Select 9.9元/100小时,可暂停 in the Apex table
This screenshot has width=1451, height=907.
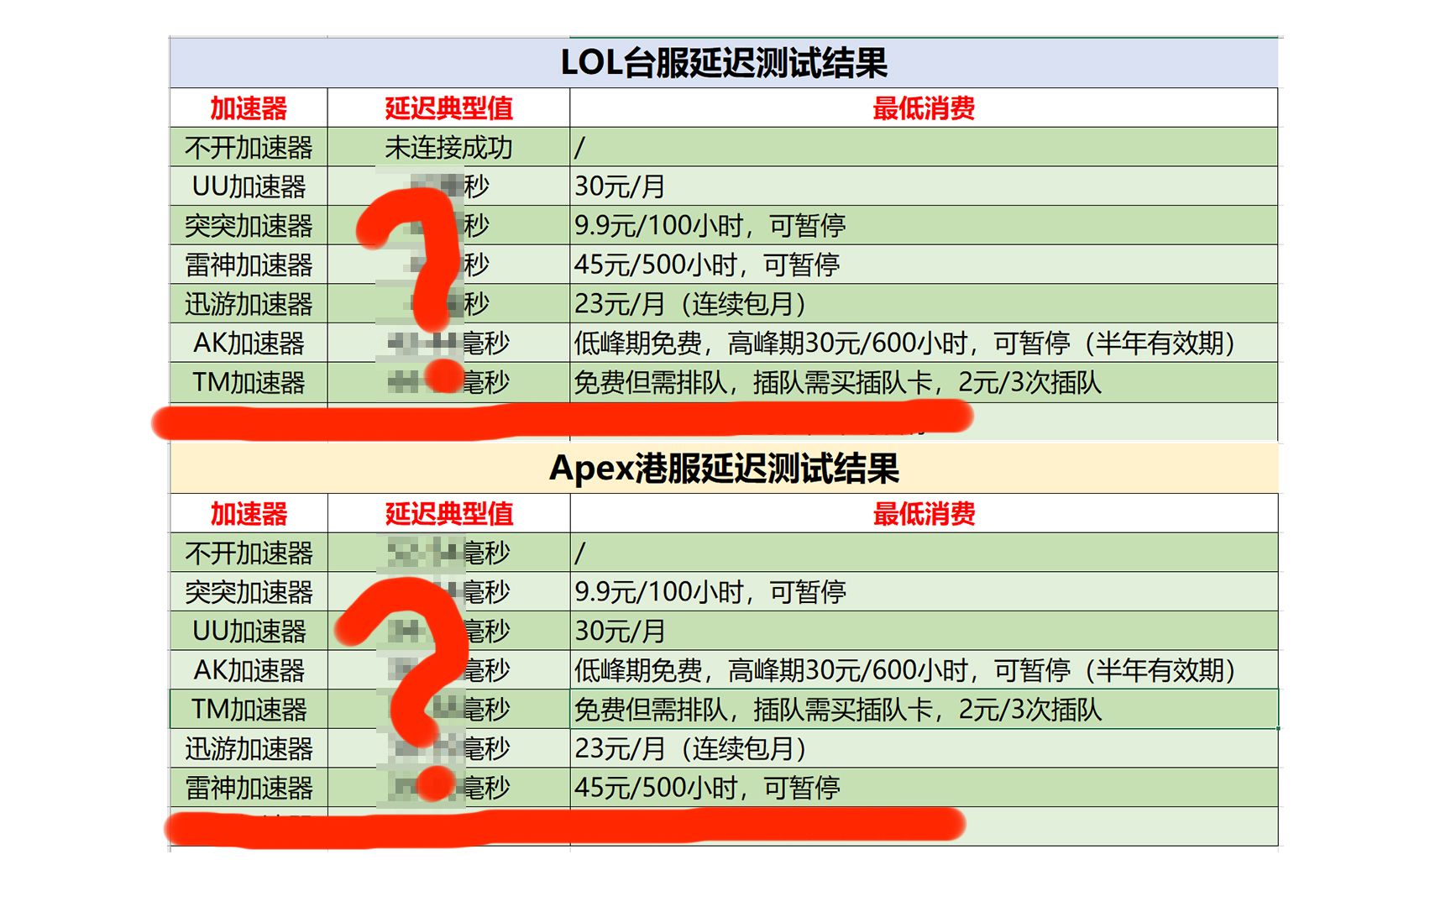click(x=924, y=592)
